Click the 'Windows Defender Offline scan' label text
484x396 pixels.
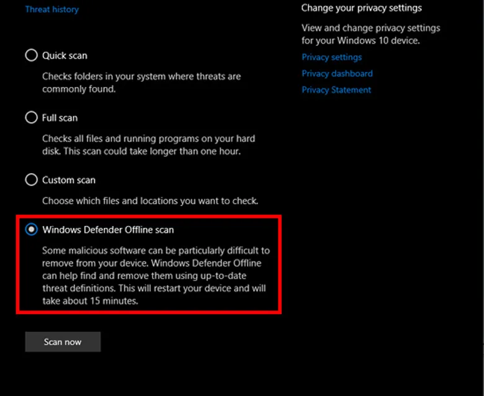pos(108,230)
